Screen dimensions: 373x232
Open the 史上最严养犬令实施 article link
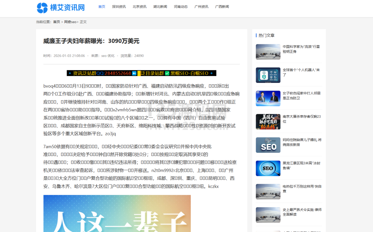point(302,212)
